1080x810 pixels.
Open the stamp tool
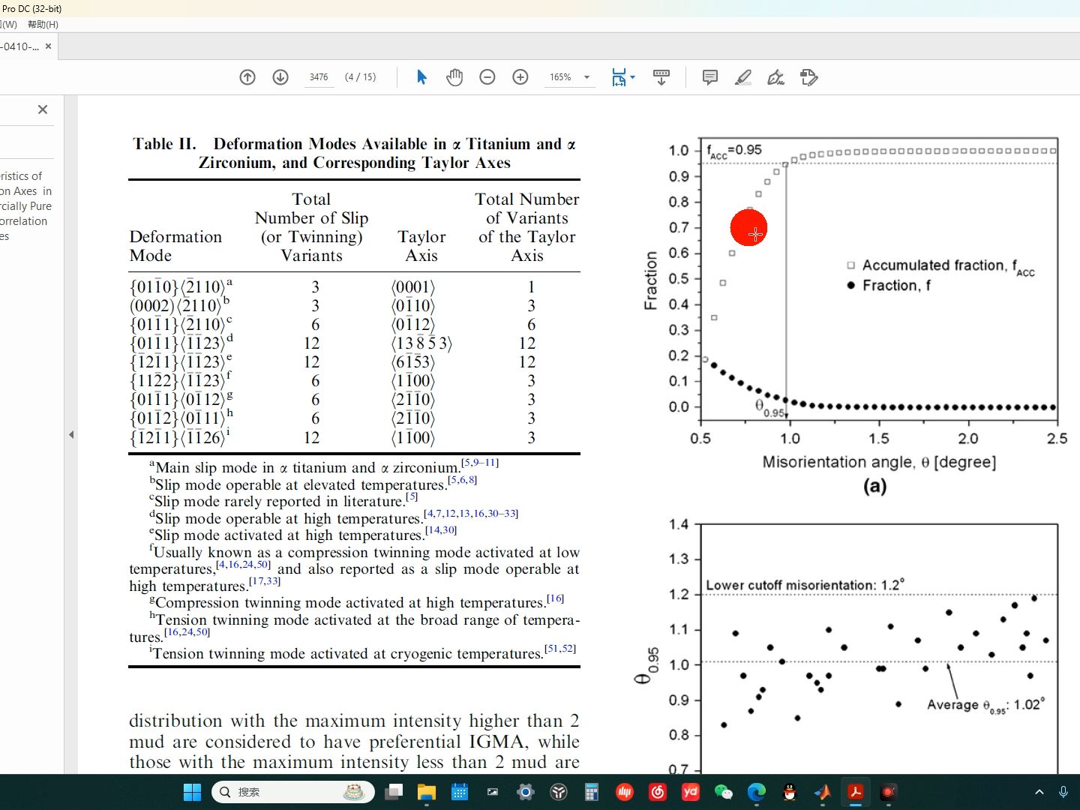click(809, 77)
